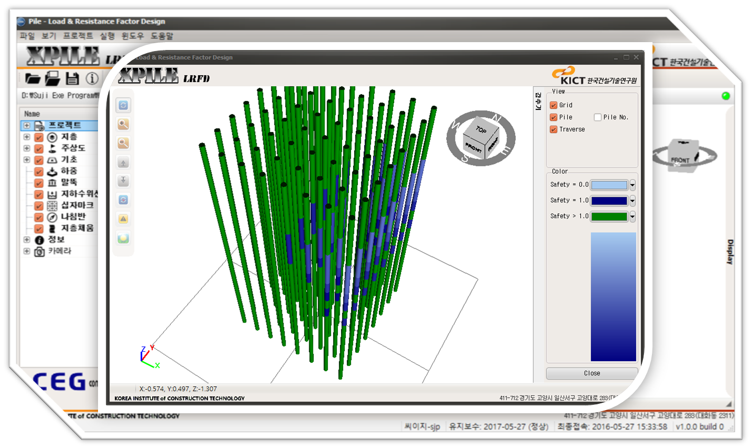The width and height of the screenshot is (751, 448).
Task: Expand the 카메라 tree node
Action: click(x=26, y=252)
